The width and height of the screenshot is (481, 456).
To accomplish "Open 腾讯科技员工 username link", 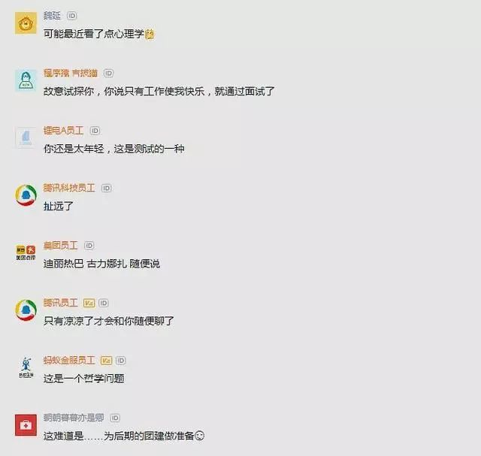I will click(x=69, y=188).
